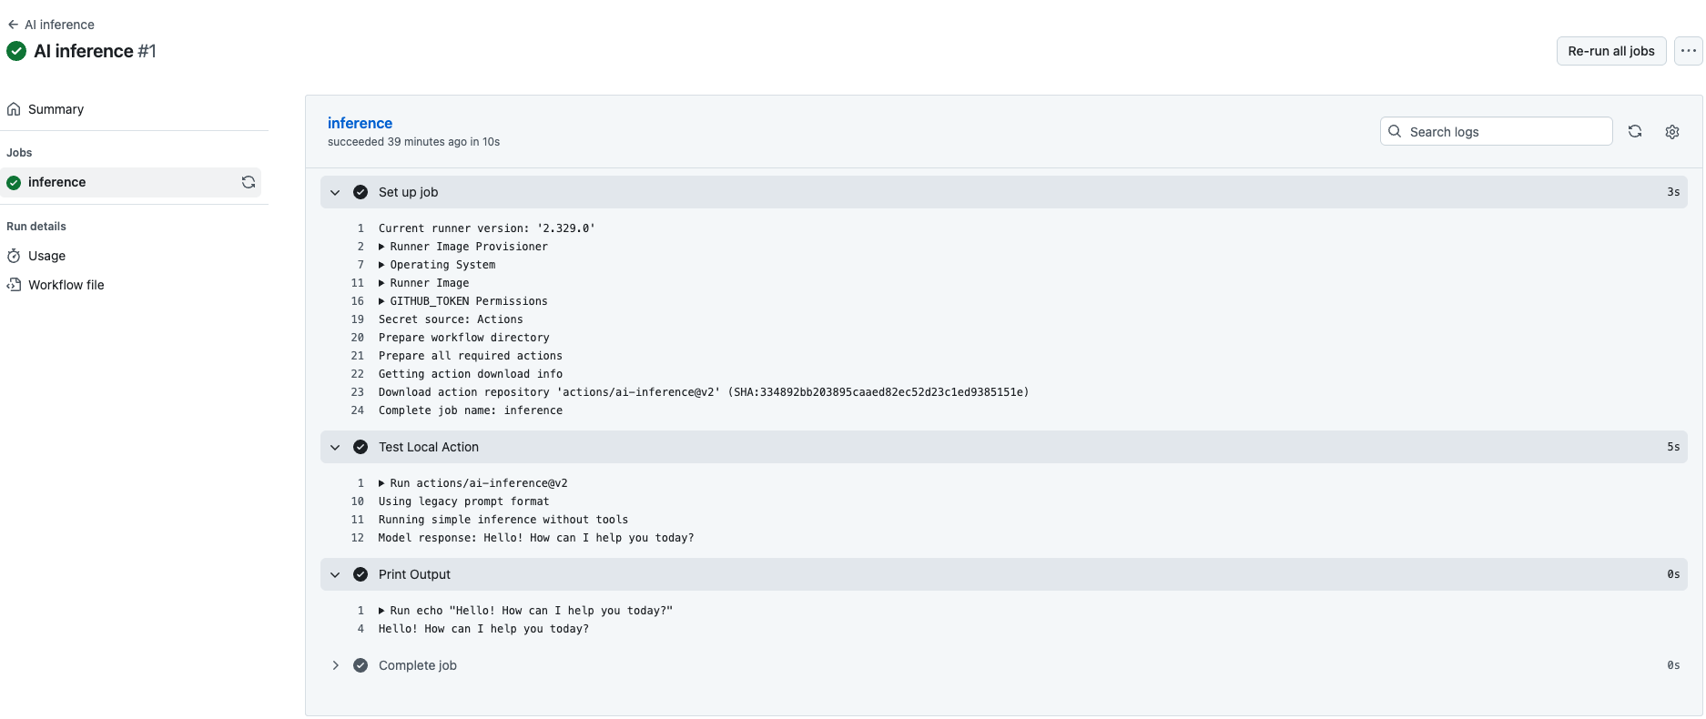Select the inference job in sidebar
Image resolution: width=1706 pixels, height=719 pixels.
click(x=57, y=182)
